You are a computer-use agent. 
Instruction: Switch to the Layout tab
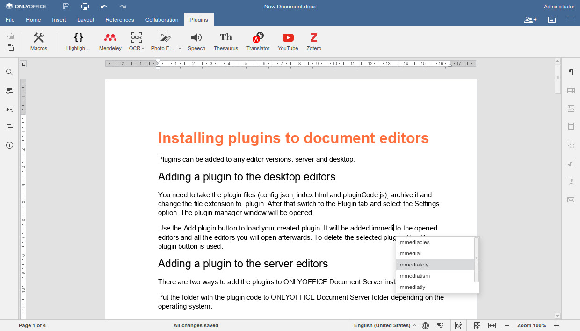coord(86,20)
